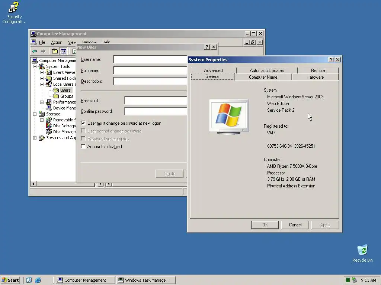The image size is (381, 285).
Task: Open the Start menu
Action: point(10,280)
